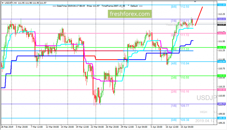This screenshot has height=130, width=227.
Task: Click the freshforex.com watermark banner
Action: click(129, 14)
